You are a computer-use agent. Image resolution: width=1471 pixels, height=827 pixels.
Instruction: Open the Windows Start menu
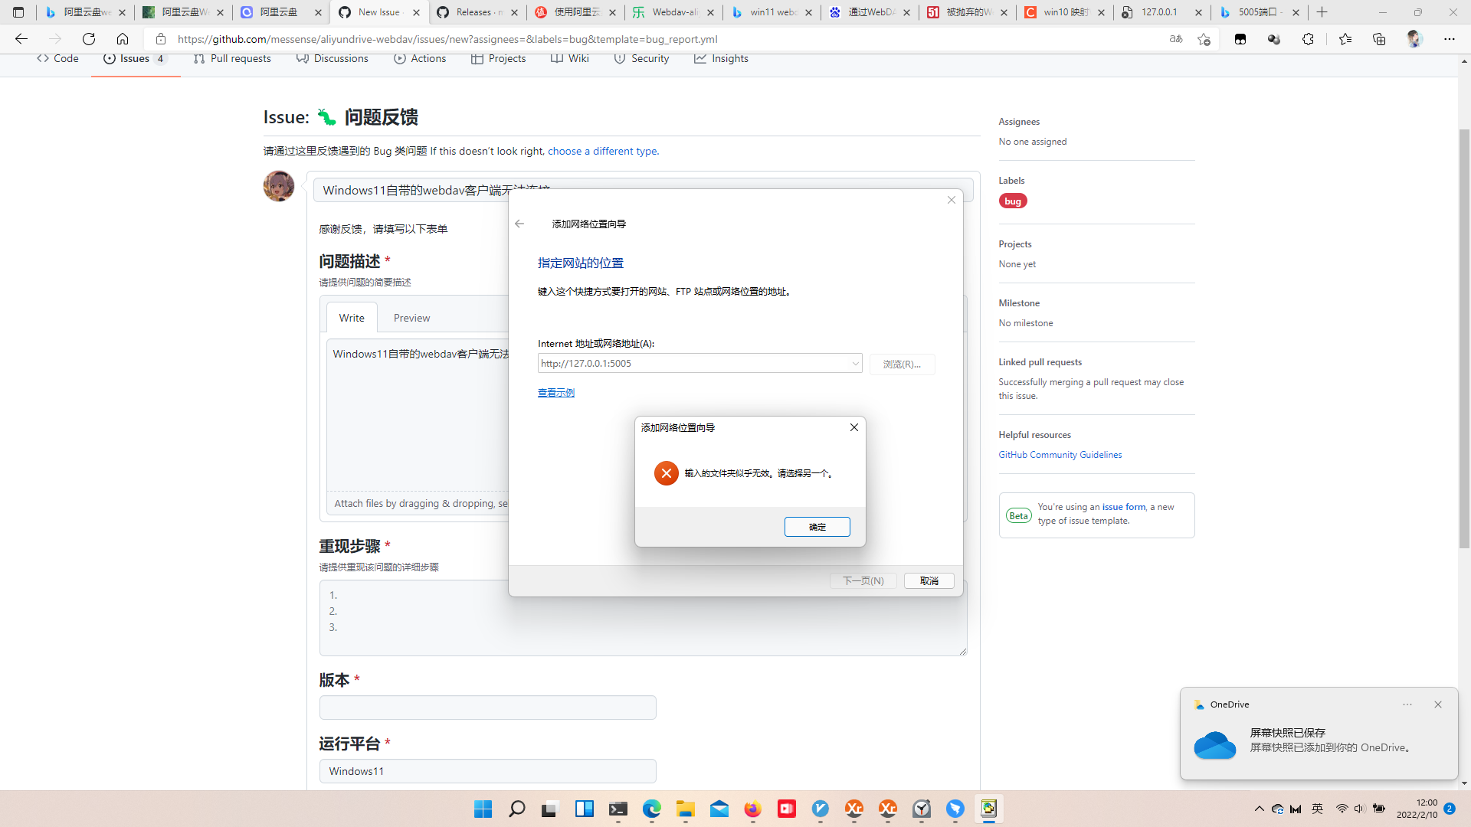tap(483, 809)
